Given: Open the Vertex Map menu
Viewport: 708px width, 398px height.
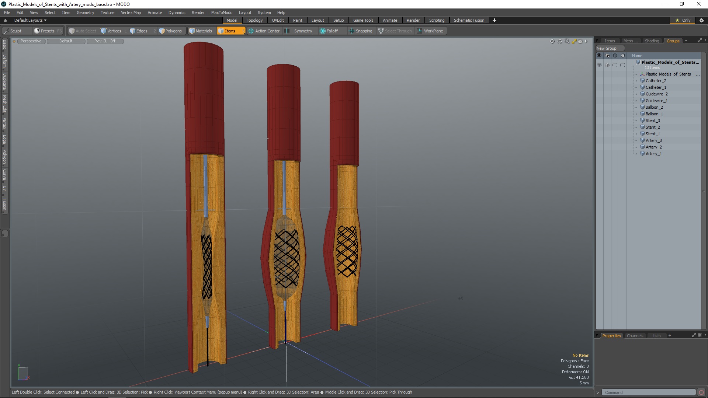Looking at the screenshot, I should tap(131, 13).
